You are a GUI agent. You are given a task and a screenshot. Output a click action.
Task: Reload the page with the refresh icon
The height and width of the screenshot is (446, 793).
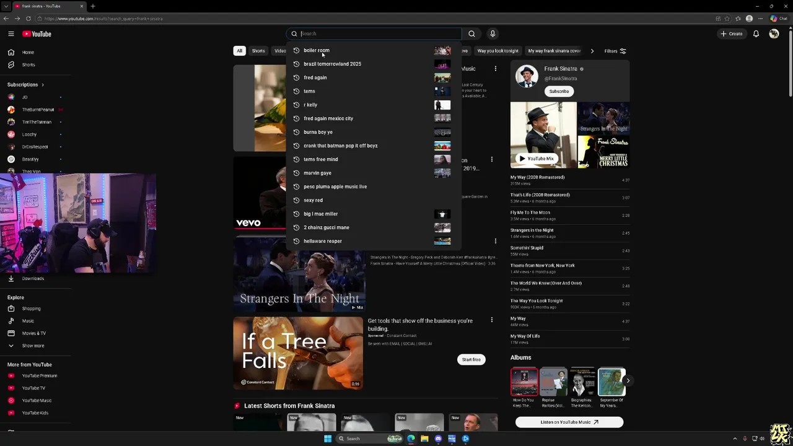click(28, 19)
